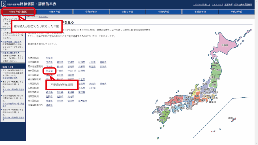The image size is (258, 145).
Task: Choose 鹿児島 area on the Japan map
Action: 159,120
